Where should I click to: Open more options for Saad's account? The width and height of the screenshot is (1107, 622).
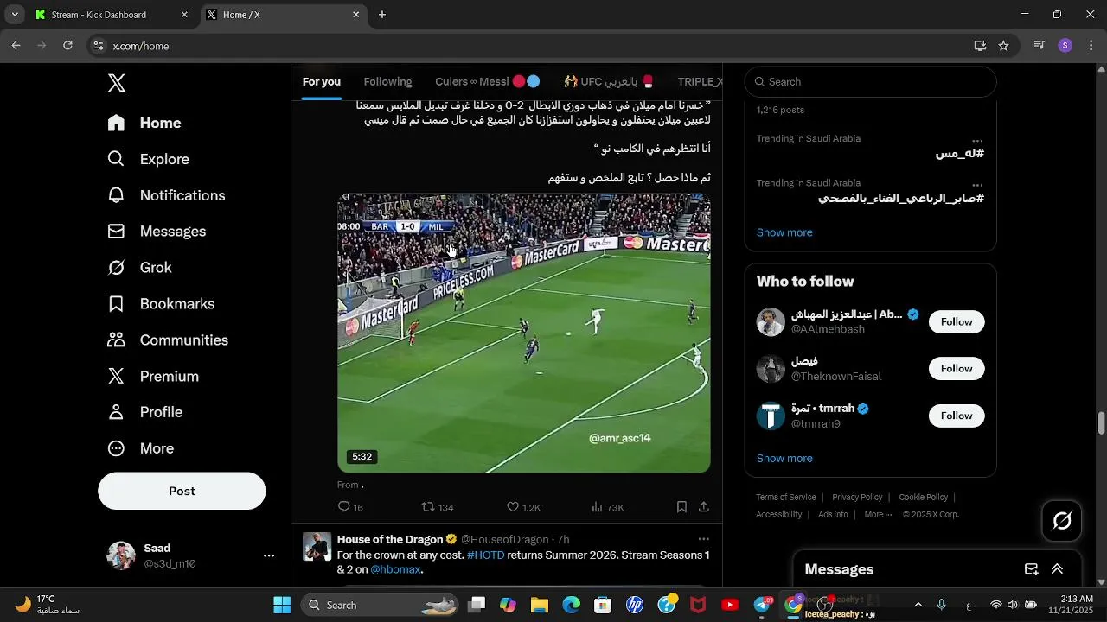(269, 555)
